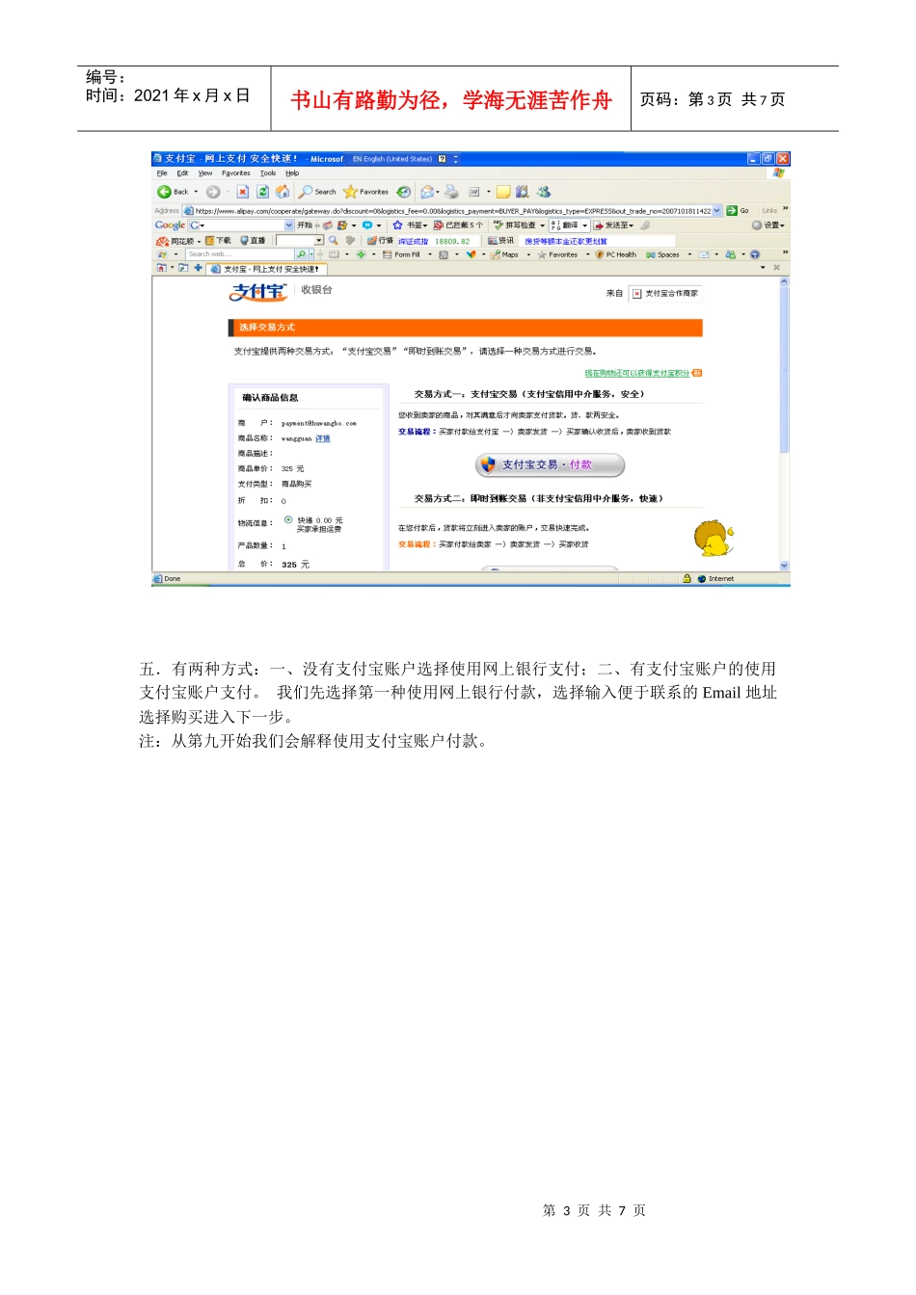Open the Favorites menu in menu bar
The width and height of the screenshot is (916, 1295).
[x=236, y=173]
